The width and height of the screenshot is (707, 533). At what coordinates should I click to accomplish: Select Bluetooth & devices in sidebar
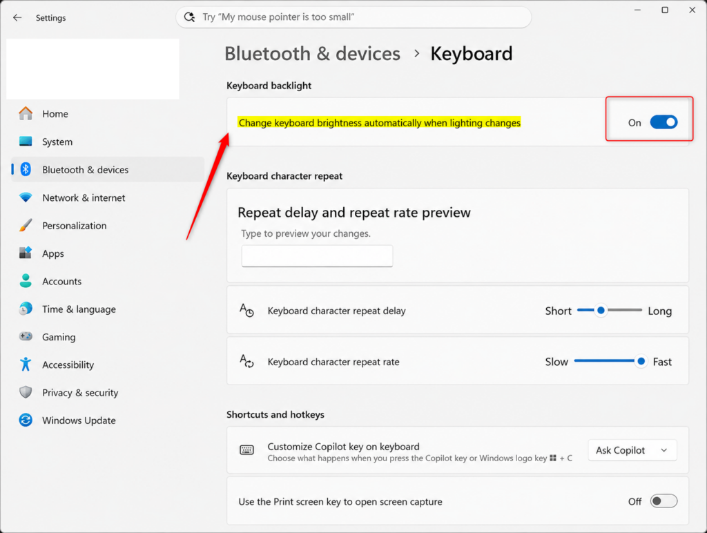(x=107, y=170)
